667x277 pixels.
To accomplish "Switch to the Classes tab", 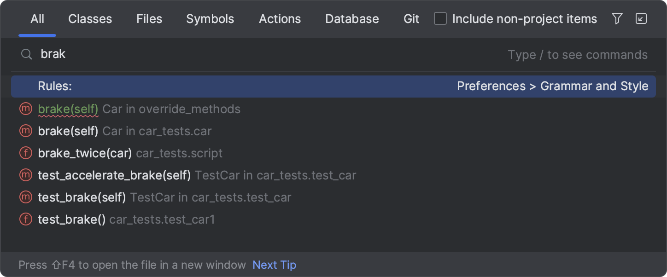I will click(90, 19).
